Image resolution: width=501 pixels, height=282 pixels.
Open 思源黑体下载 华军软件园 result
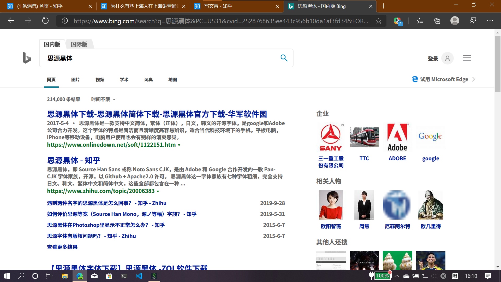tap(157, 114)
